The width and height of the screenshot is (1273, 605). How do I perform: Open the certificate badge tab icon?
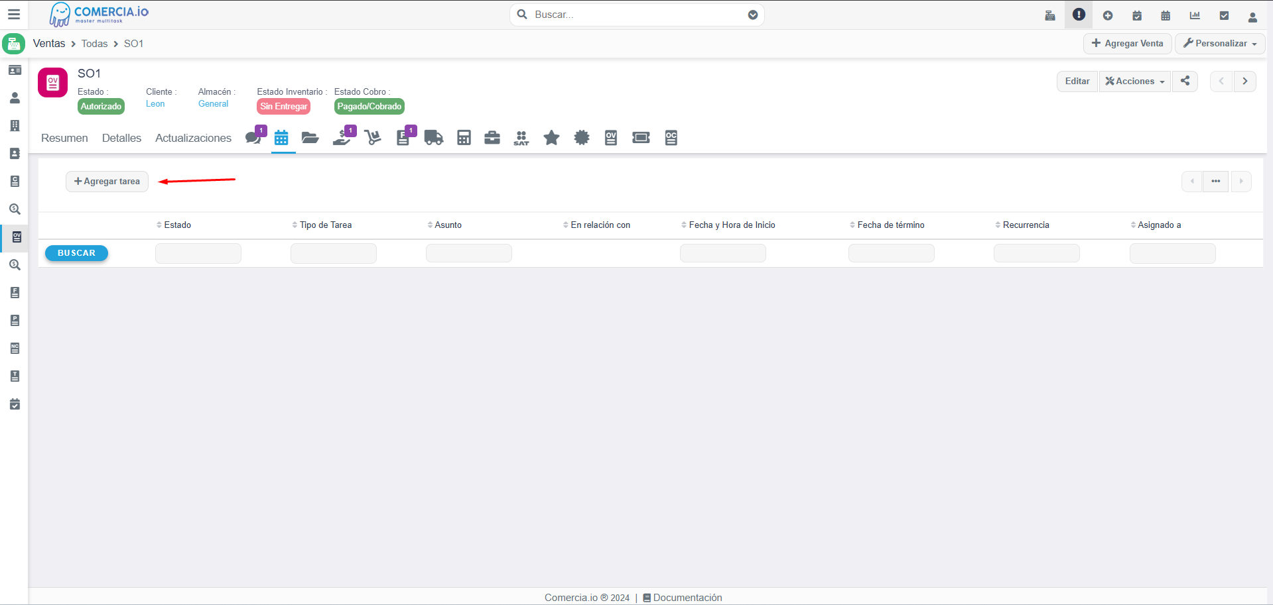pyautogui.click(x=582, y=138)
